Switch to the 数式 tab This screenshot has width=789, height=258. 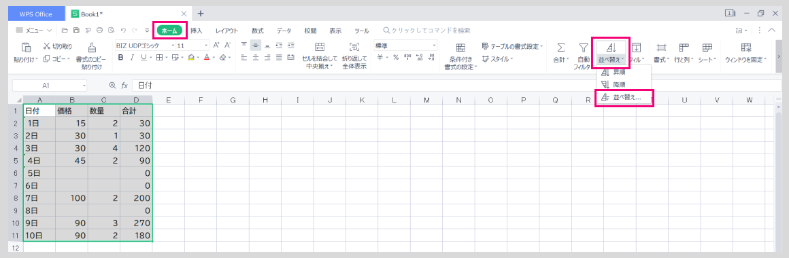point(258,31)
